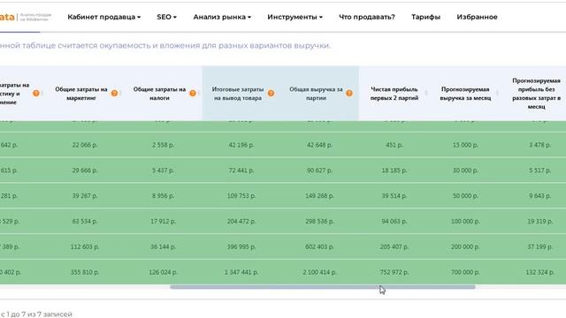Screen dimensions: 566x318
Task: Show help icon for Общие затраты на маркетинг
Action: [114, 94]
